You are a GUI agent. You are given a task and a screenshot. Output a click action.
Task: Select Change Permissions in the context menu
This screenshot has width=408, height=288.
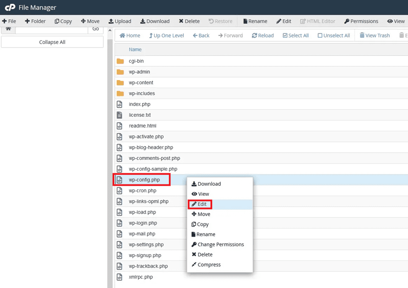(218, 245)
